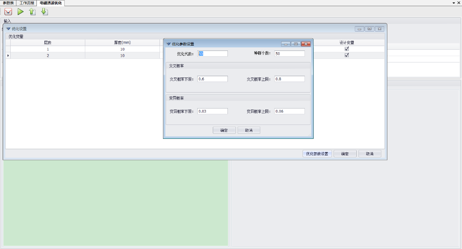Image resolution: width=462 pixels, height=249 pixels.
Task: Select row 2 via its row header arrow
Action: [8, 55]
